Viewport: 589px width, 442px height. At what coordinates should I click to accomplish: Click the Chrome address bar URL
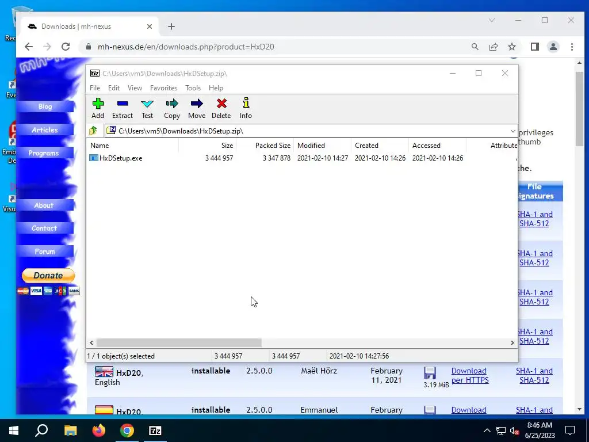186,47
